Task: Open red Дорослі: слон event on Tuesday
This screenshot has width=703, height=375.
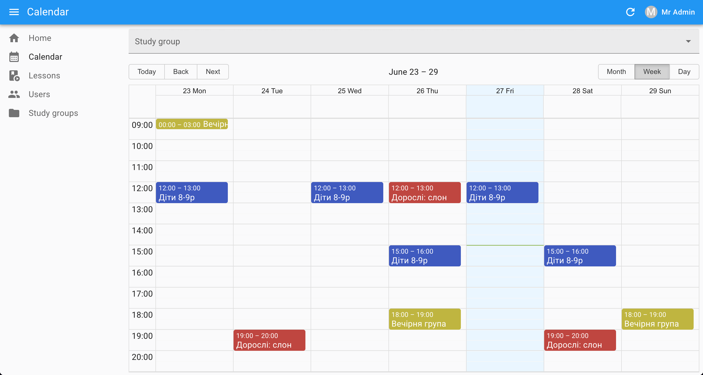Action: 269,340
